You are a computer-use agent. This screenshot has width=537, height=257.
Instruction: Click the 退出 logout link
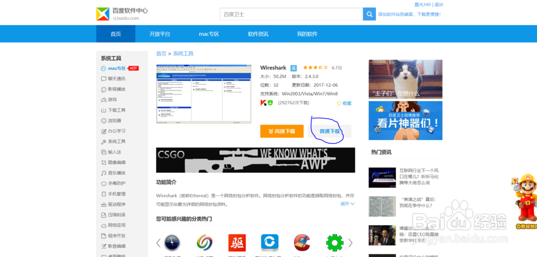point(439,4)
